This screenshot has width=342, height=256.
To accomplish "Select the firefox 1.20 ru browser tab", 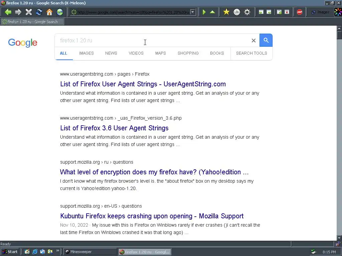I will [x=32, y=22].
